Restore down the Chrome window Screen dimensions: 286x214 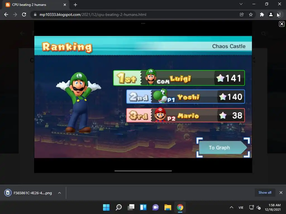267,4
